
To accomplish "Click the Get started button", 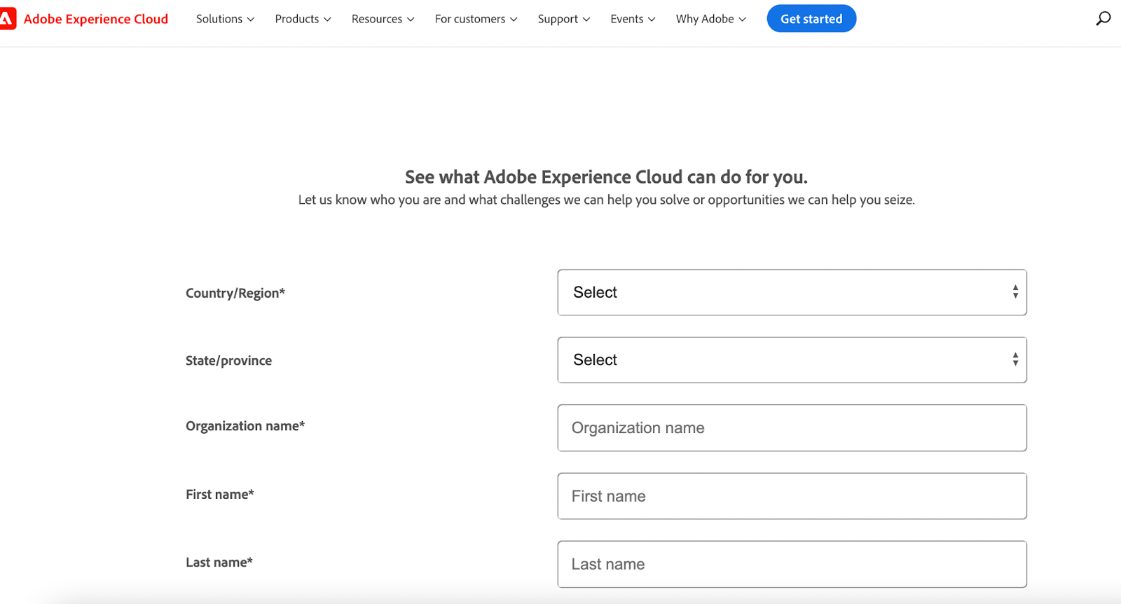I will coord(811,19).
